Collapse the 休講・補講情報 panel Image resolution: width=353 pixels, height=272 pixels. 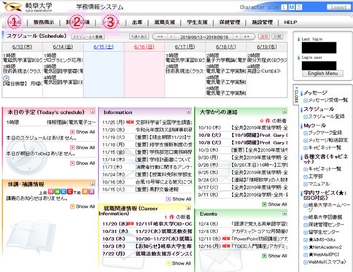93,184
